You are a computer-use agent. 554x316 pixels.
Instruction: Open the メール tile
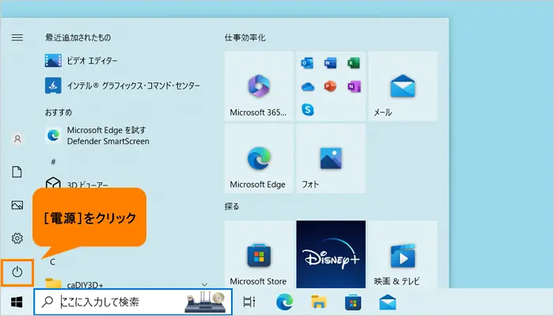coord(403,86)
